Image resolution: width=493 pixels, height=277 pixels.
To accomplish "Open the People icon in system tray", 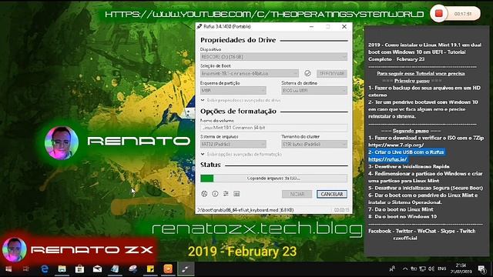I will point(392,269).
